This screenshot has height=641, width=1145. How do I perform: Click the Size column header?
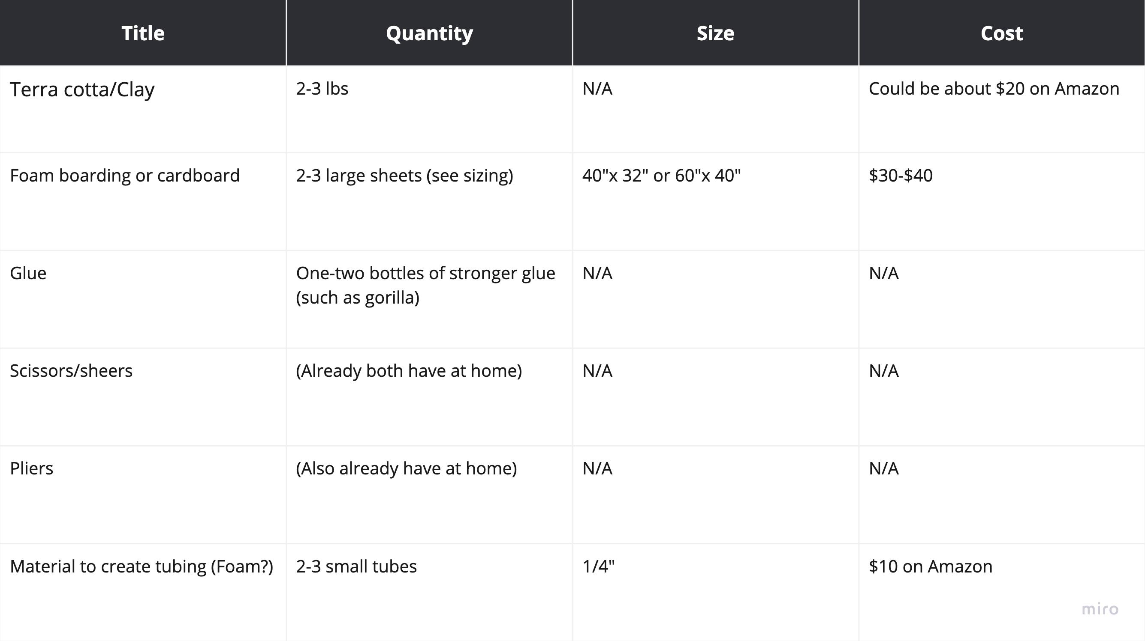point(715,33)
